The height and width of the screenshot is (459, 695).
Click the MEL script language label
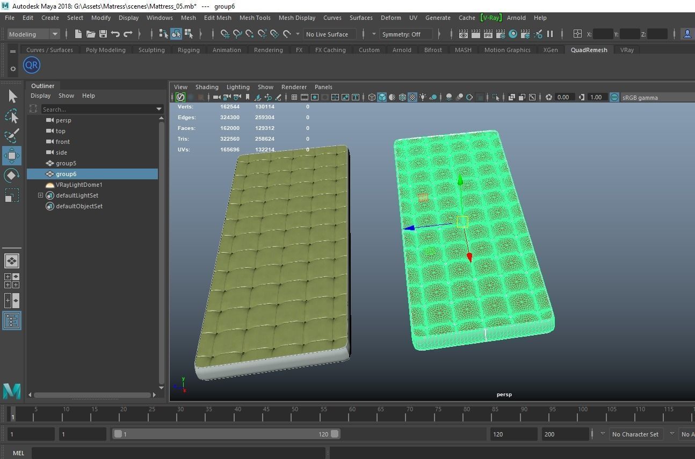tap(18, 453)
